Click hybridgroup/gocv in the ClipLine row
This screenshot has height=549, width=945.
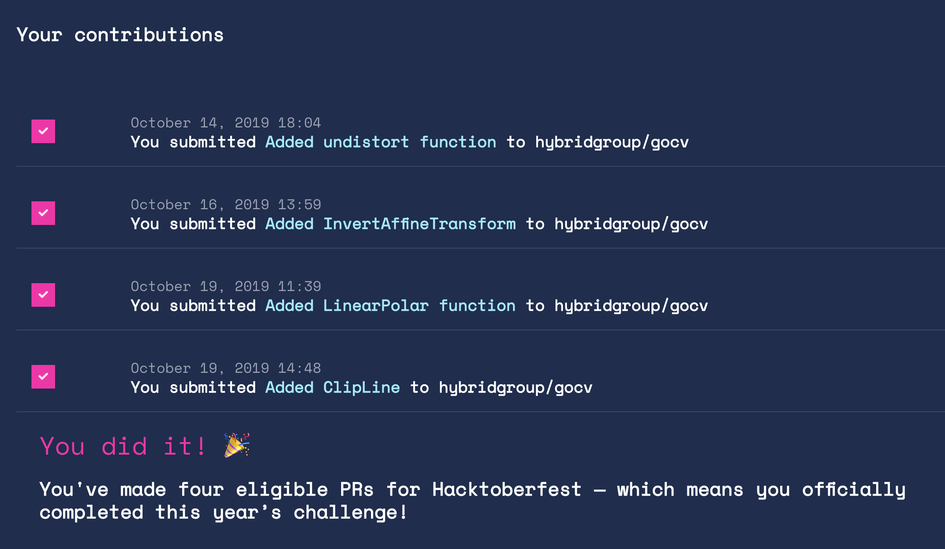tap(515, 388)
